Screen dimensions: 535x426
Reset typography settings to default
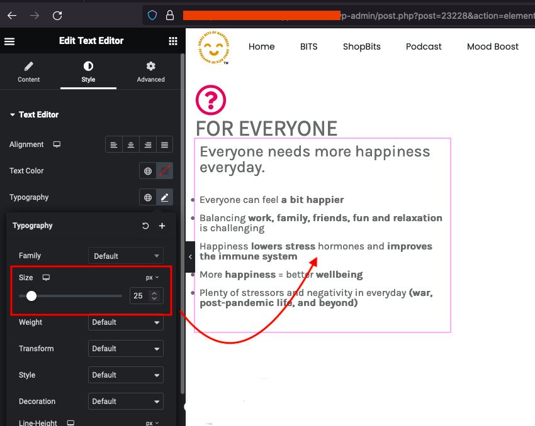click(145, 226)
